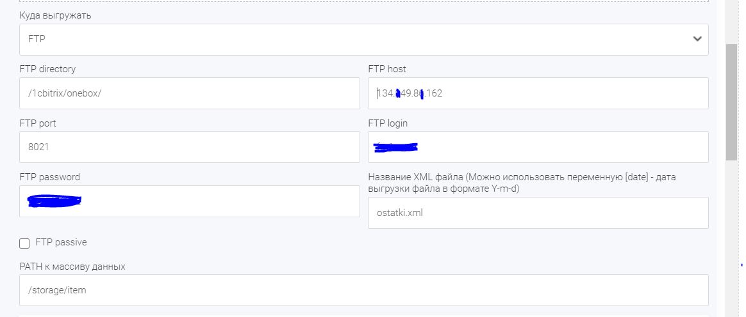746x317 pixels.
Task: Click the FTP directory label
Action: (47, 69)
